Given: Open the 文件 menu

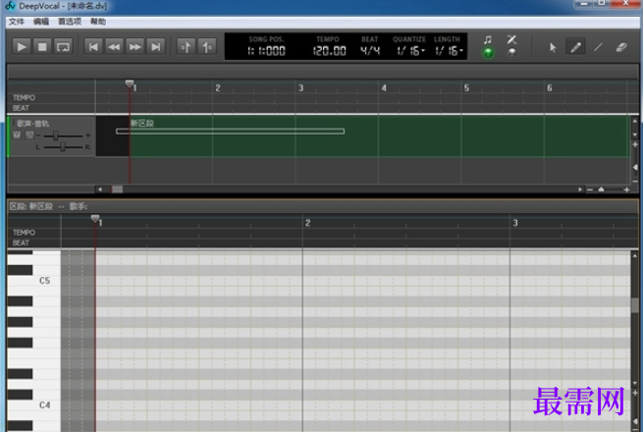Looking at the screenshot, I should tap(17, 22).
